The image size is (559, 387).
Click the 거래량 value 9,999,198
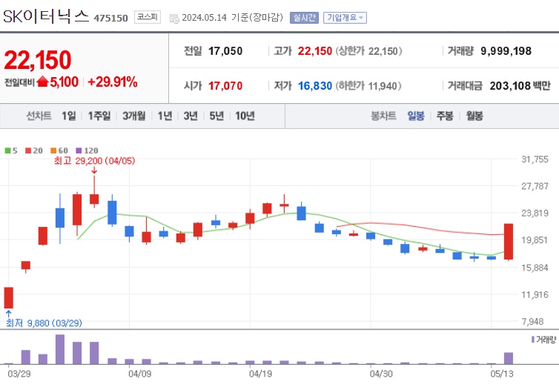coord(506,51)
